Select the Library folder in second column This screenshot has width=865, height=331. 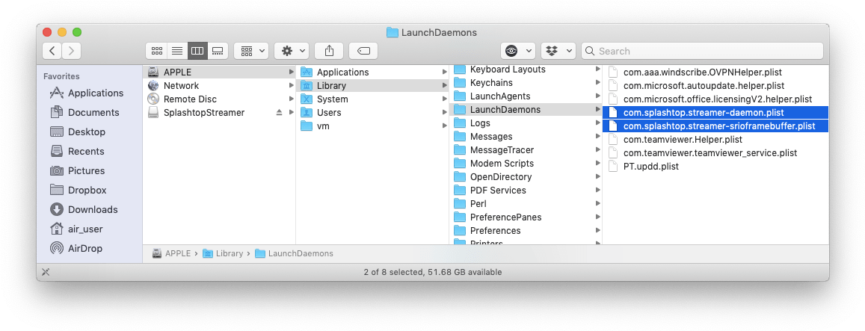[372, 85]
